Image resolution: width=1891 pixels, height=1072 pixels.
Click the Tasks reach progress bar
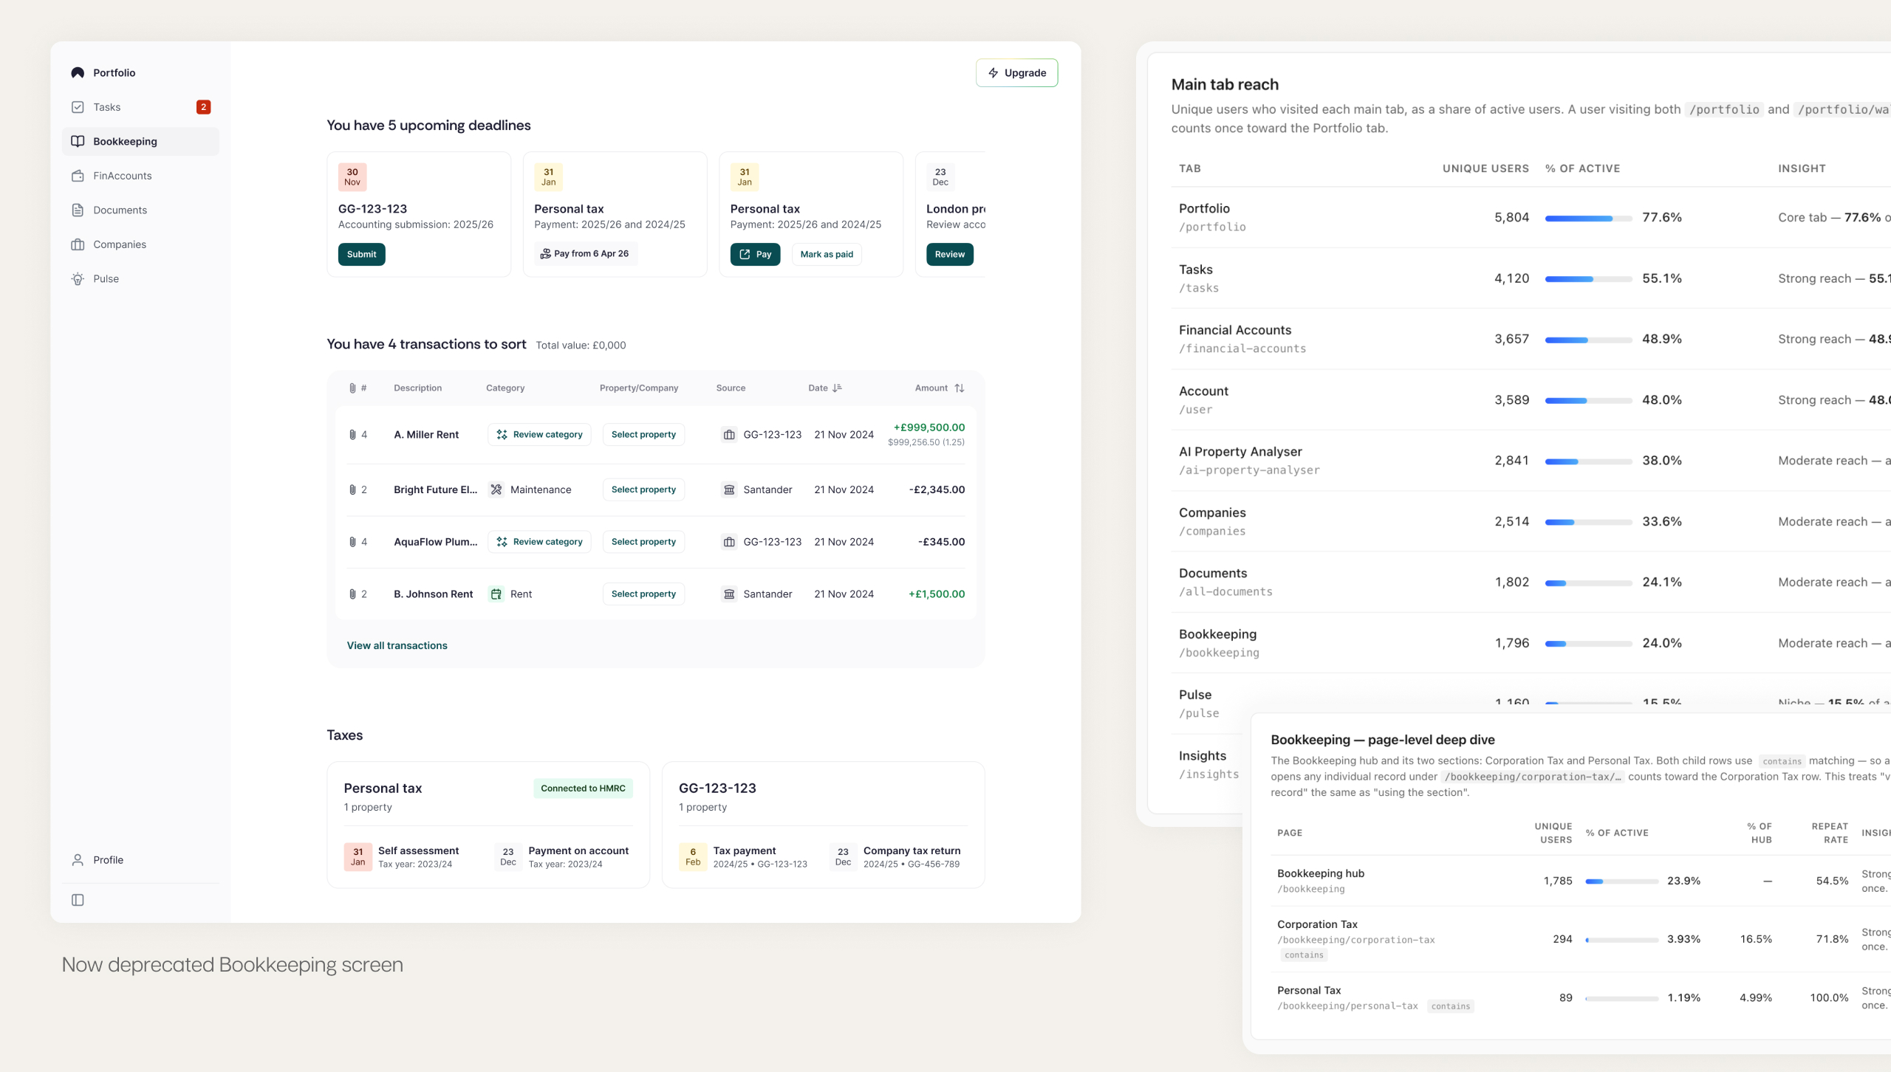[1588, 279]
